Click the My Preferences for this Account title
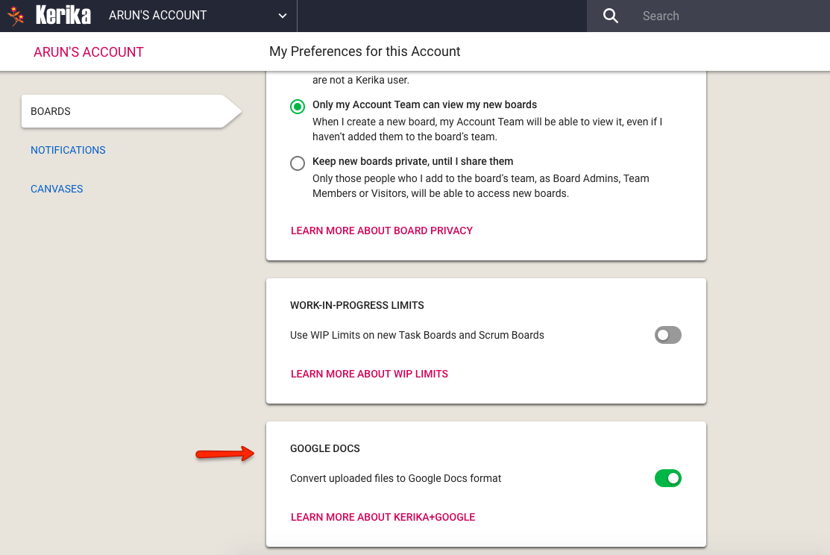Viewport: 830px width, 555px height. pos(365,51)
